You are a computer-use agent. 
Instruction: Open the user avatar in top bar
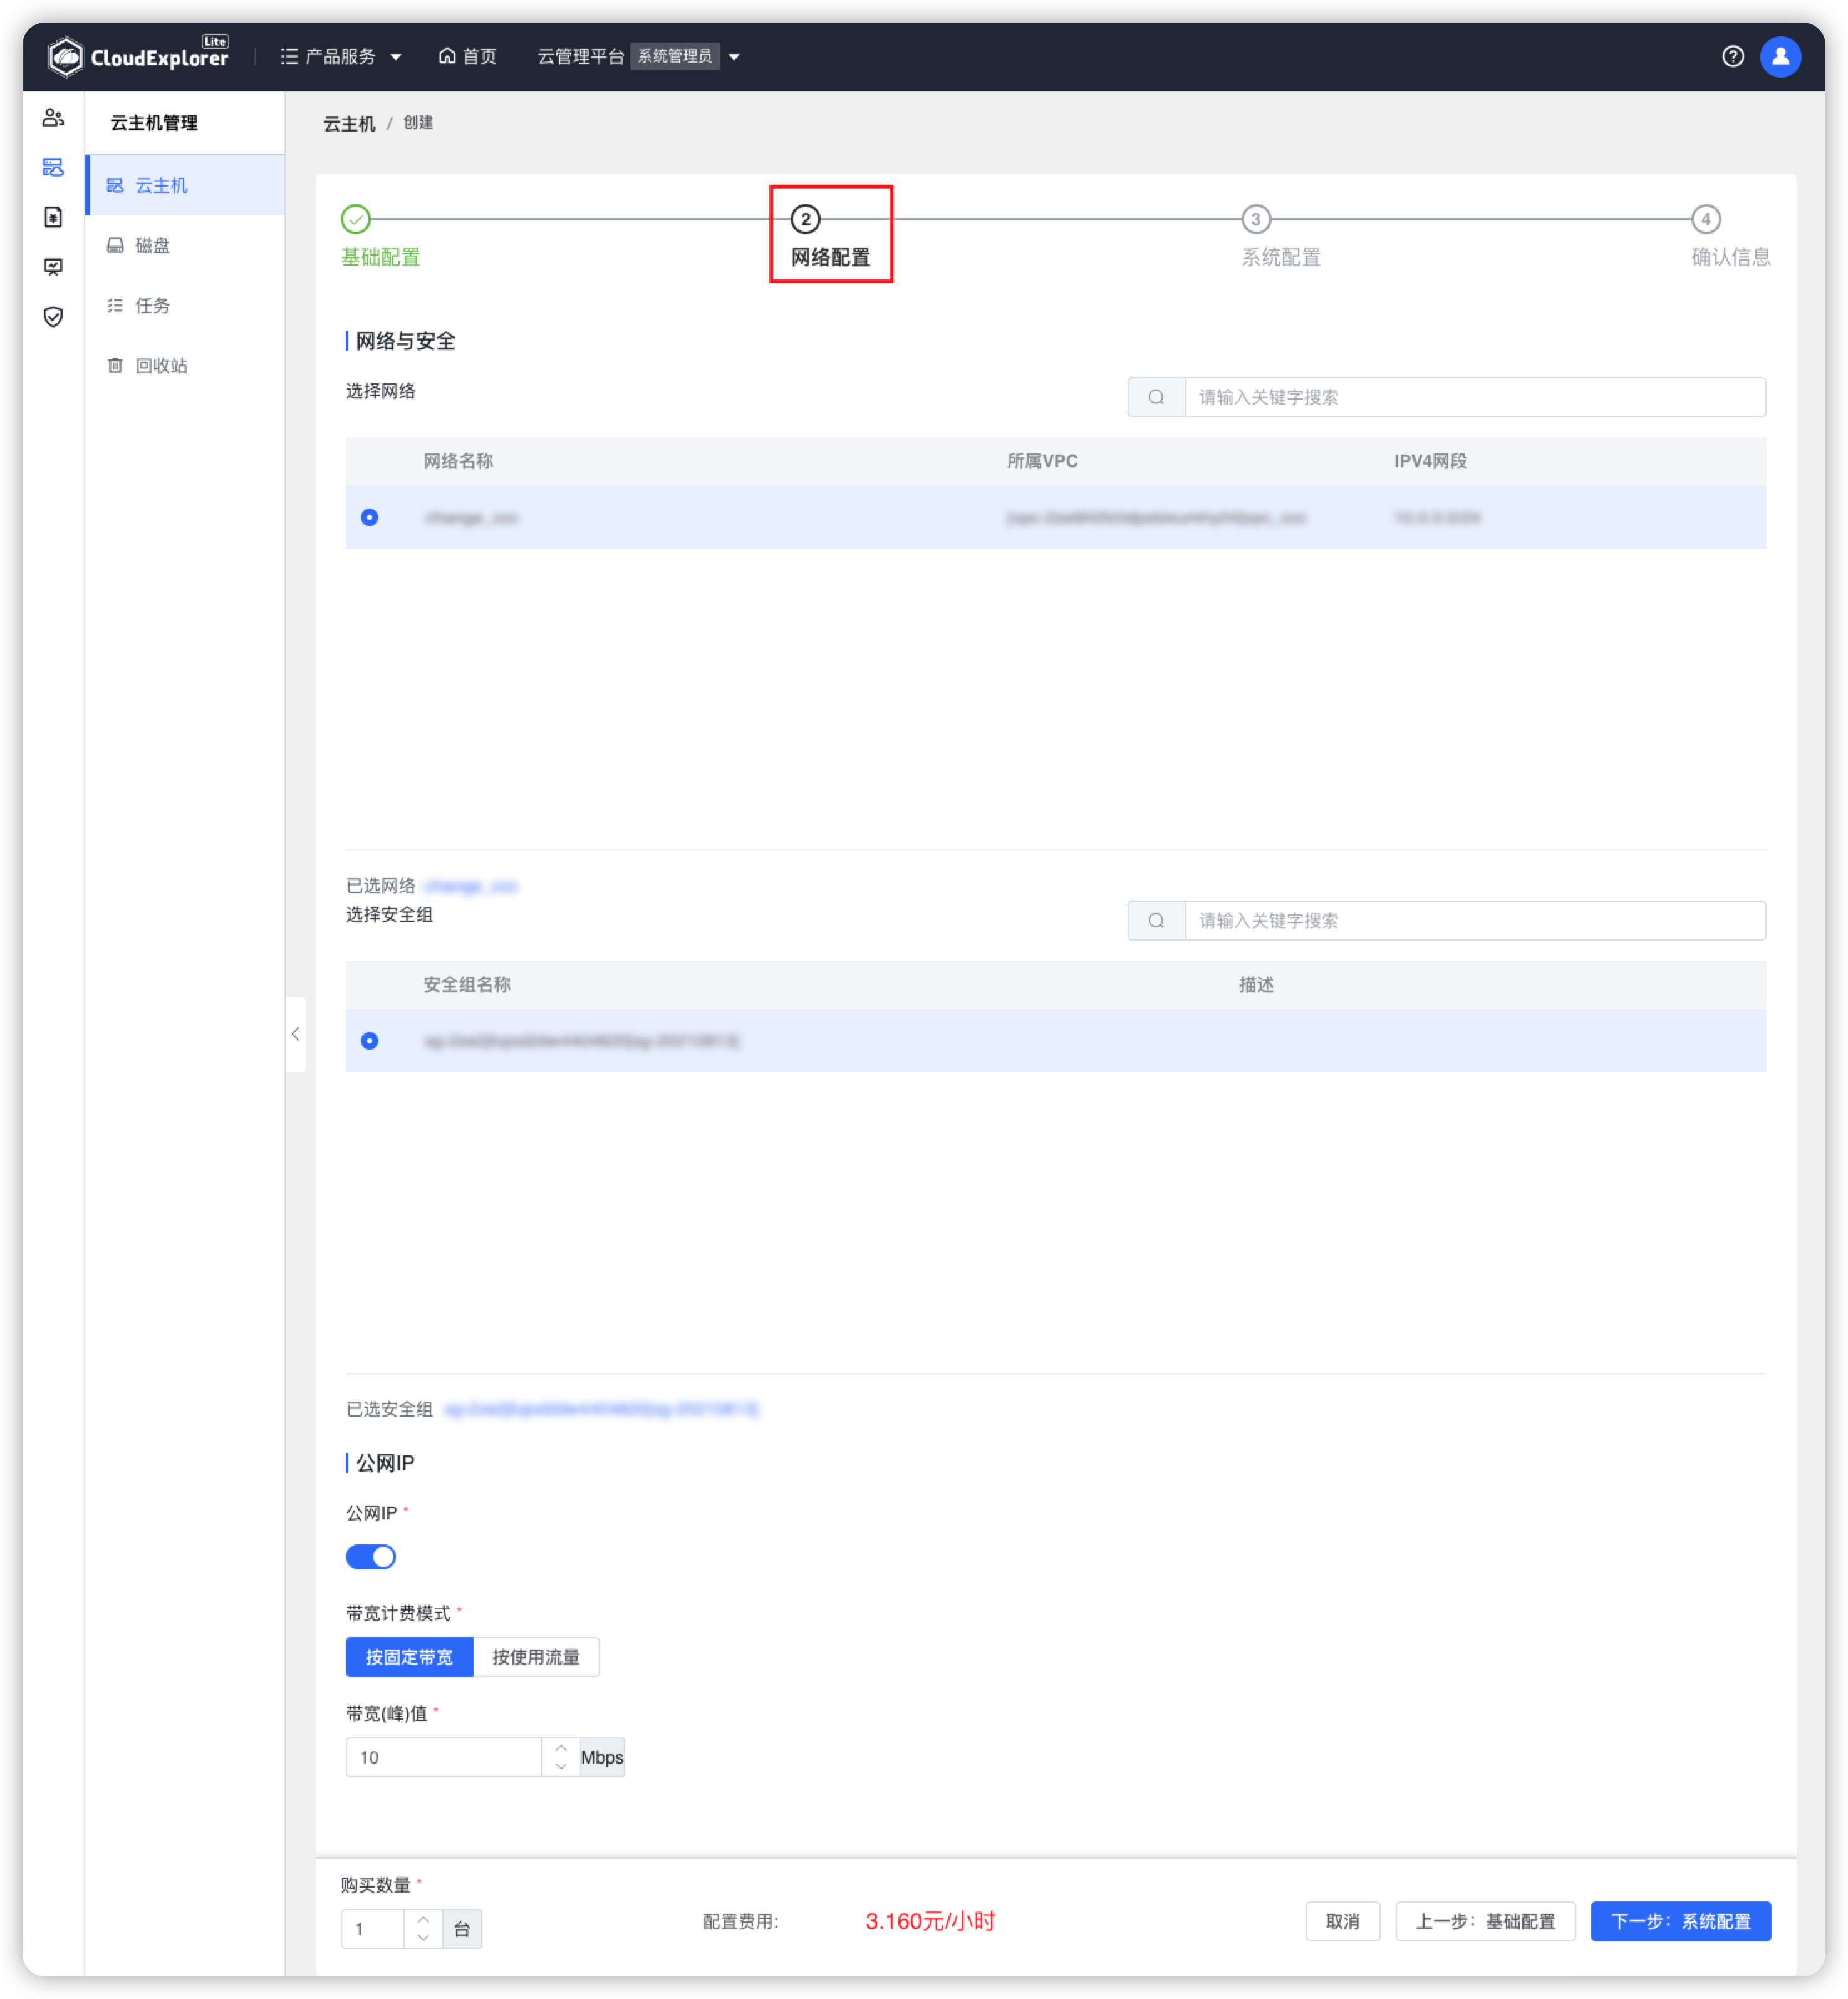click(x=1781, y=56)
